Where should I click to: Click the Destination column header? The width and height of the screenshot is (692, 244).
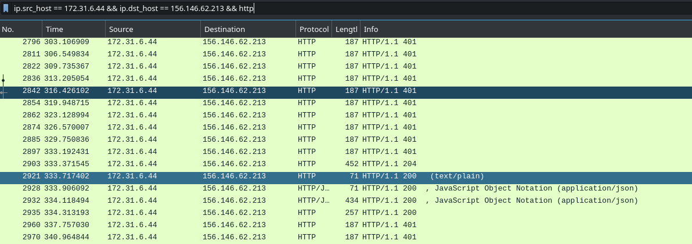[248, 29]
